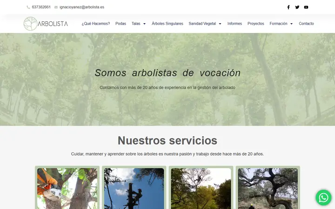Click the phone icon beside 637382661
335x209 pixels.
[x=28, y=7]
